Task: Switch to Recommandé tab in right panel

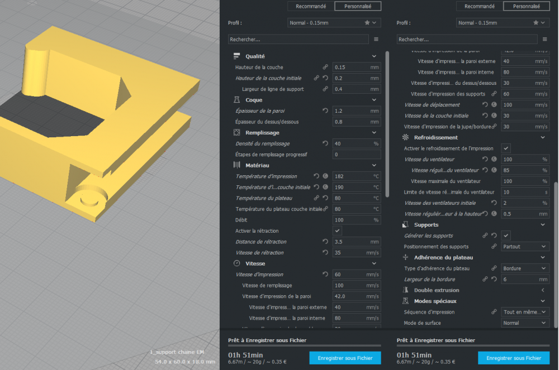Action: pos(480,6)
